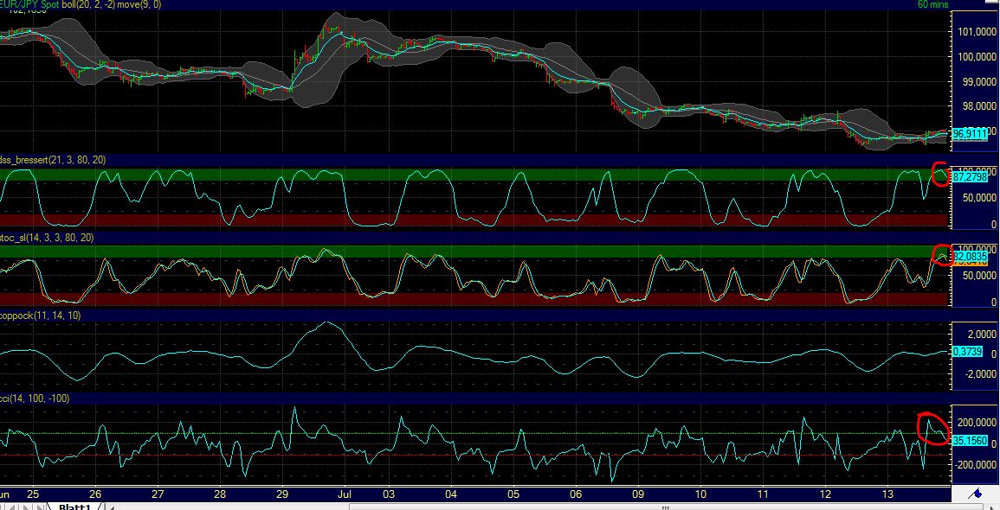This screenshot has width=1000, height=510.
Task: Click the small icon below the chart scrollbar arrow
Action: click(x=992, y=507)
